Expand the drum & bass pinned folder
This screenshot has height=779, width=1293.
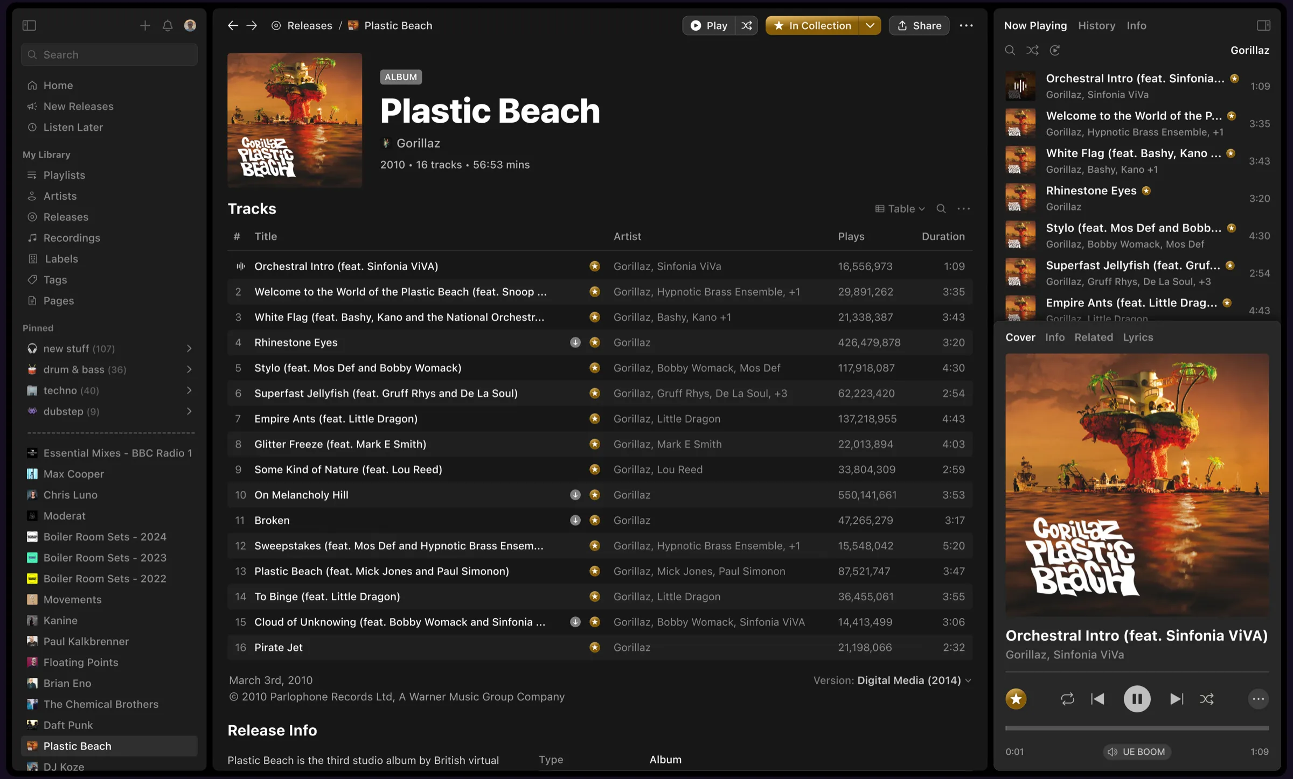coord(189,369)
